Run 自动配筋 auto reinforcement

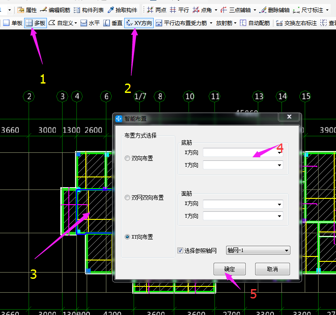(255, 23)
